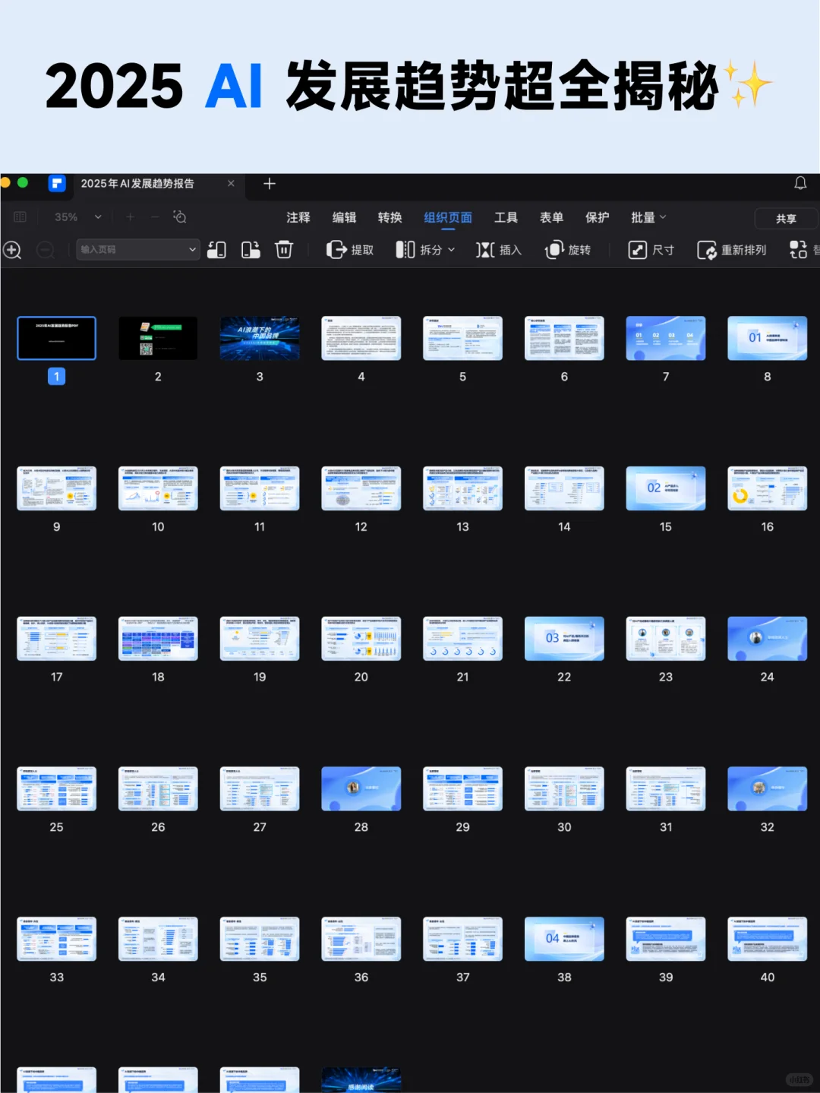Select page 32 thumbnail
Viewport: 820px width, 1093px height.
(768, 788)
